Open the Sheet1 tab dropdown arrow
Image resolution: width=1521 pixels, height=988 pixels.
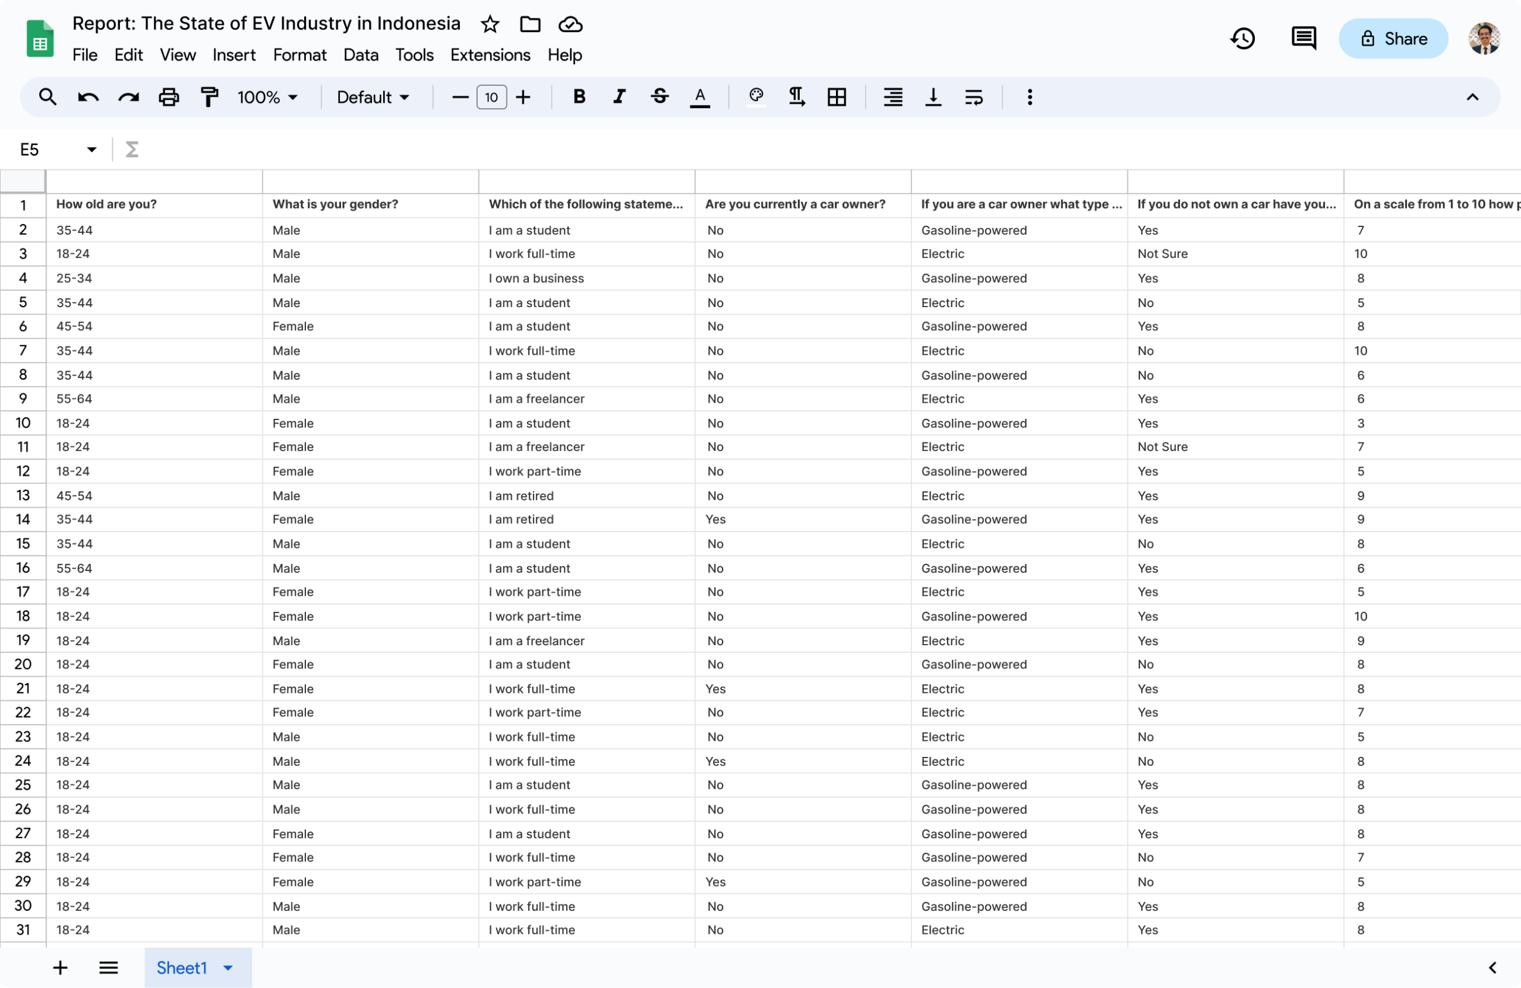click(x=228, y=968)
